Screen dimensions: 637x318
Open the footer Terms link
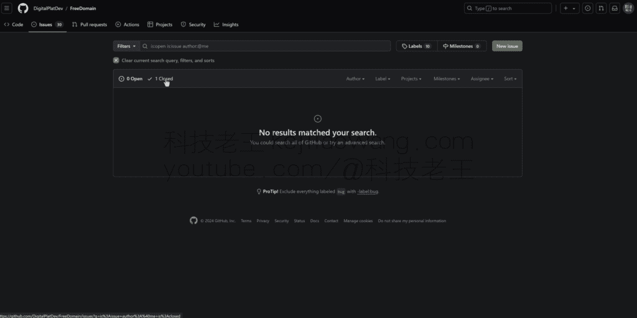246,221
